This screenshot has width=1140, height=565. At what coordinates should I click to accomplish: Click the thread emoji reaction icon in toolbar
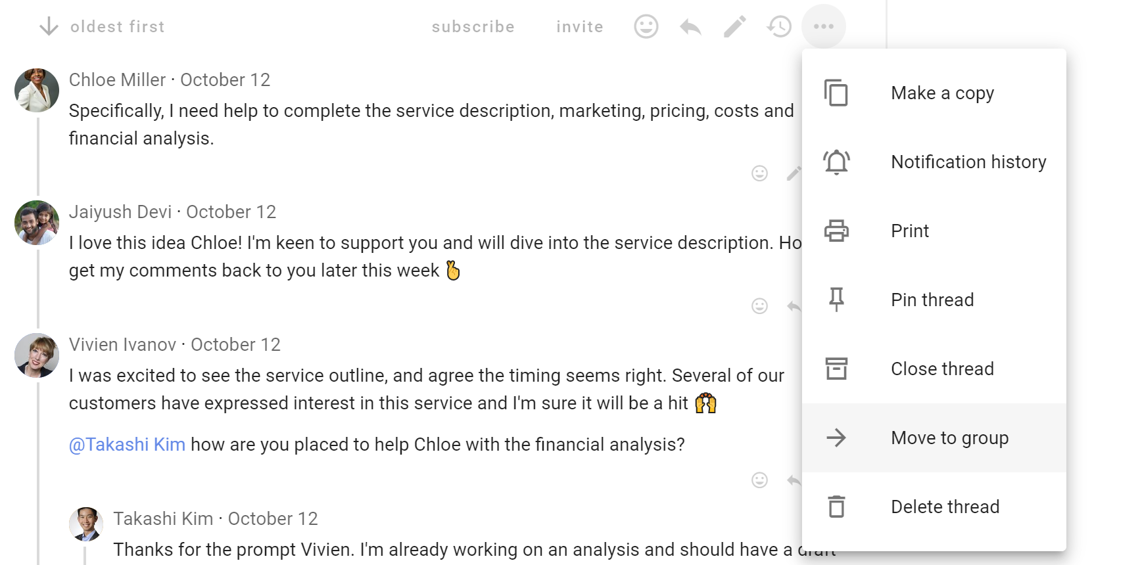[x=646, y=27]
